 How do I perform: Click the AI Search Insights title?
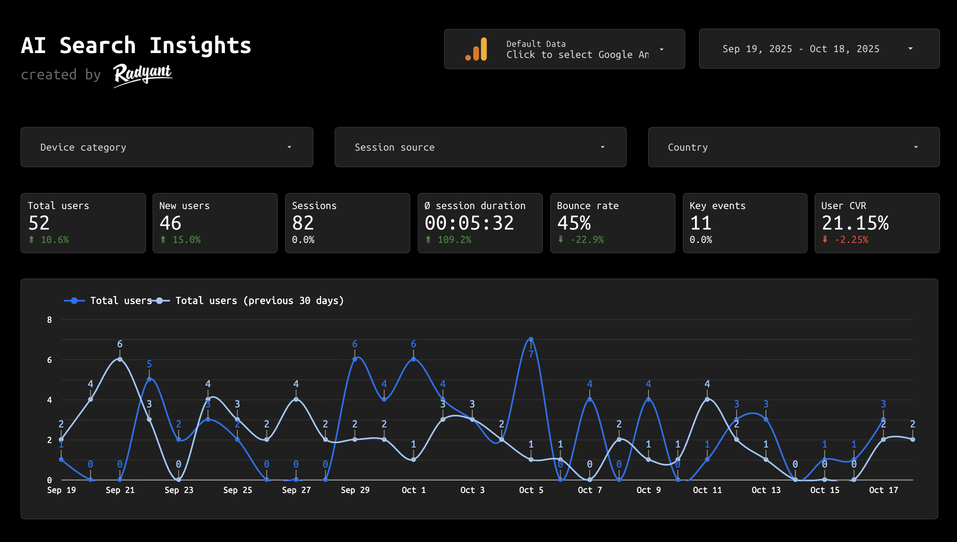(x=136, y=45)
